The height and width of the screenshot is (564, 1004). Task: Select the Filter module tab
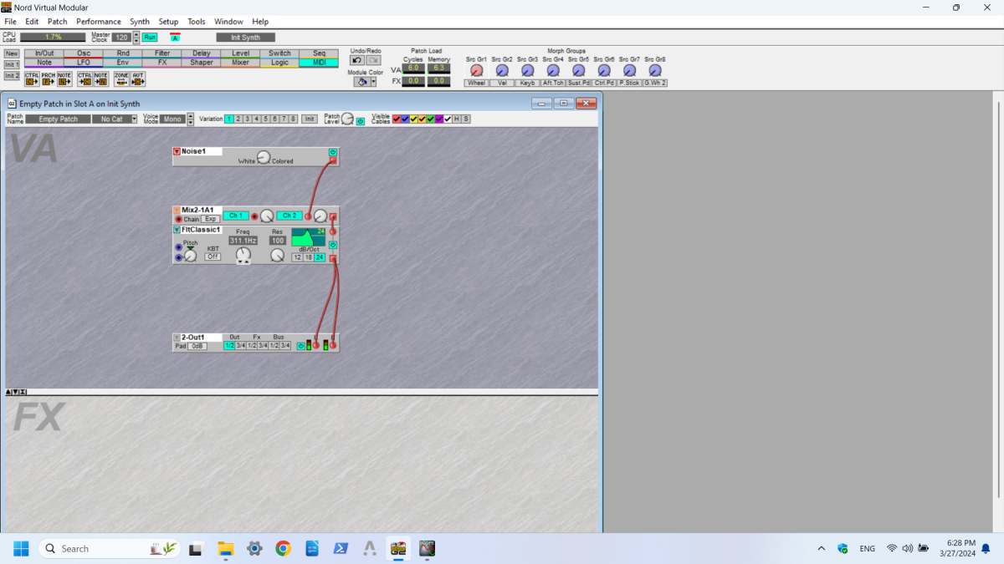pyautogui.click(x=162, y=53)
